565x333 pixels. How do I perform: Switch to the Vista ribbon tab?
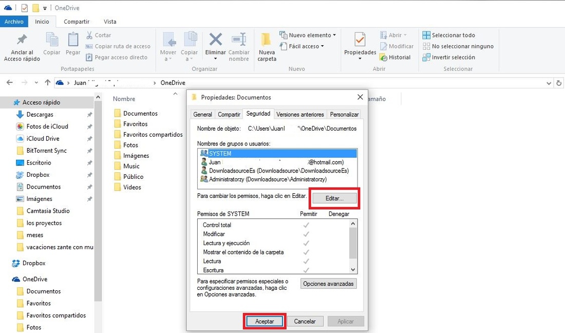(x=110, y=22)
